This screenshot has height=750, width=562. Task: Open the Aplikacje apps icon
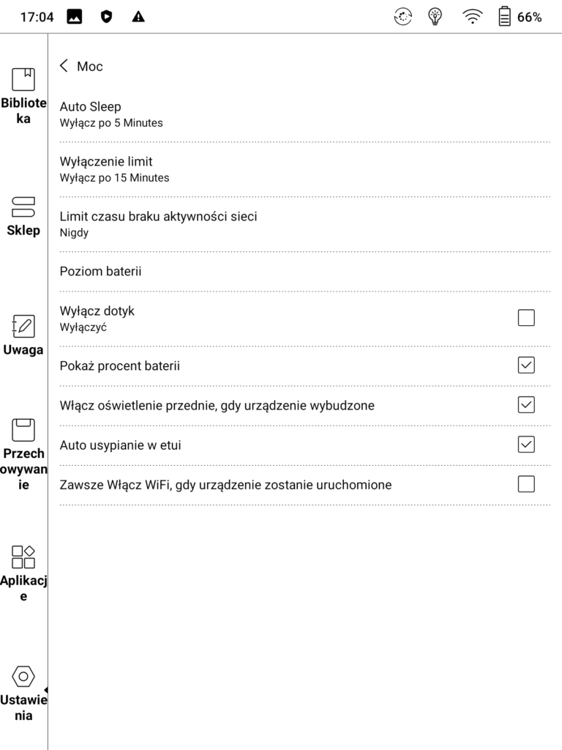click(23, 557)
